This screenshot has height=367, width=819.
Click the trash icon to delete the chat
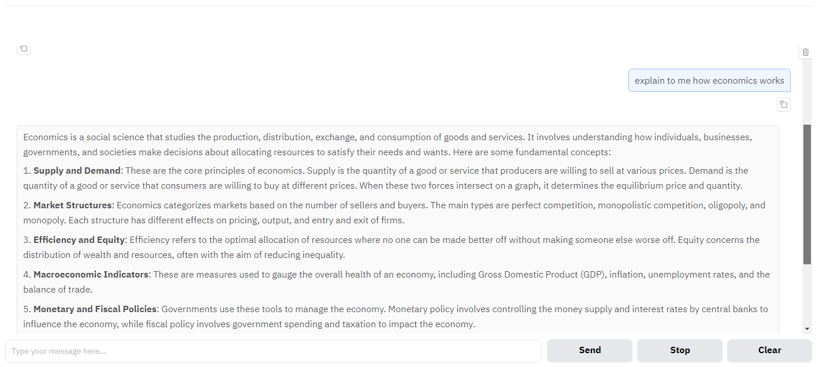(x=806, y=52)
